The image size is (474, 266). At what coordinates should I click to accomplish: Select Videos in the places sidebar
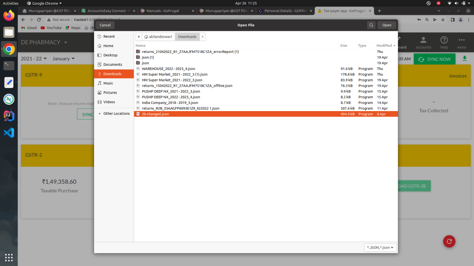pos(114,102)
